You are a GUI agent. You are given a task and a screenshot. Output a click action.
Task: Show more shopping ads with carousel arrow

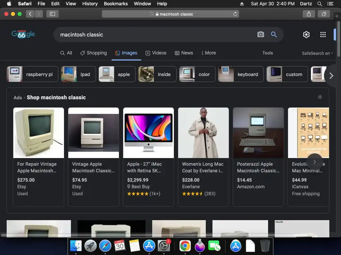pyautogui.click(x=314, y=162)
